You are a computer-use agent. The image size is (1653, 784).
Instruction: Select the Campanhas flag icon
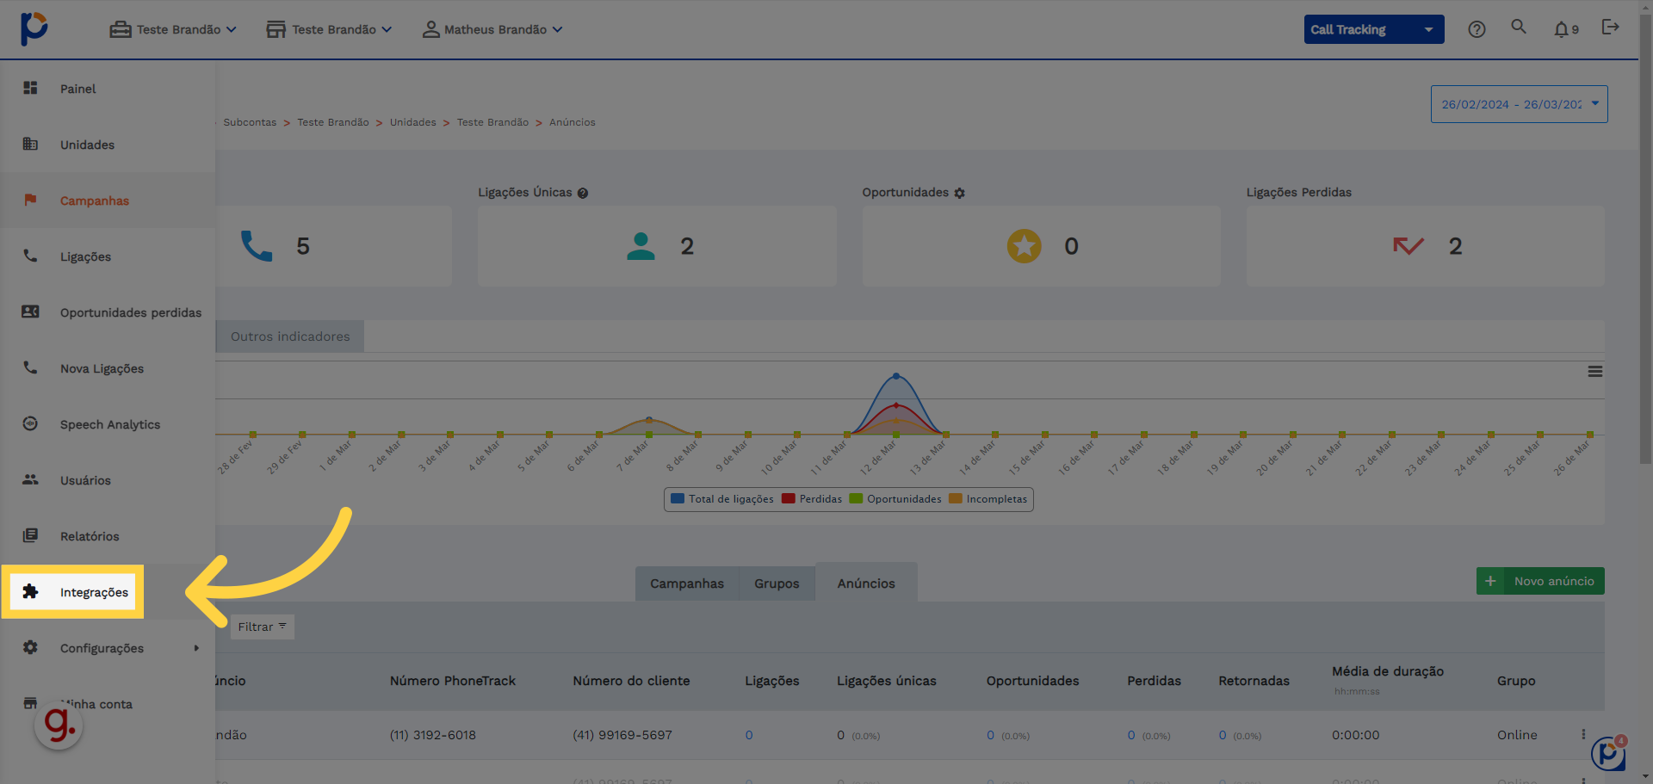click(x=30, y=200)
